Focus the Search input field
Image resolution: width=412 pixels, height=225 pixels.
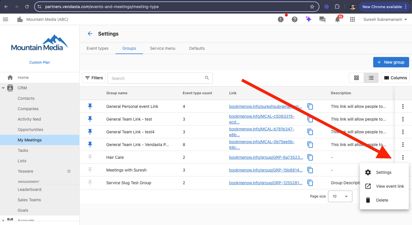tap(160, 78)
